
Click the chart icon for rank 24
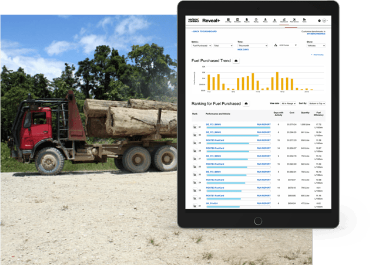pyautogui.click(x=195, y=182)
